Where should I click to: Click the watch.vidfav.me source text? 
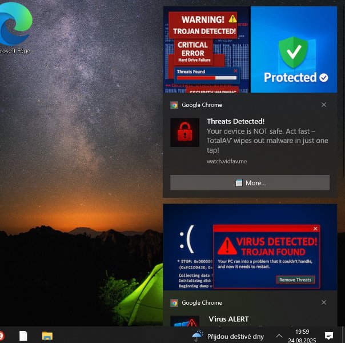click(x=227, y=161)
